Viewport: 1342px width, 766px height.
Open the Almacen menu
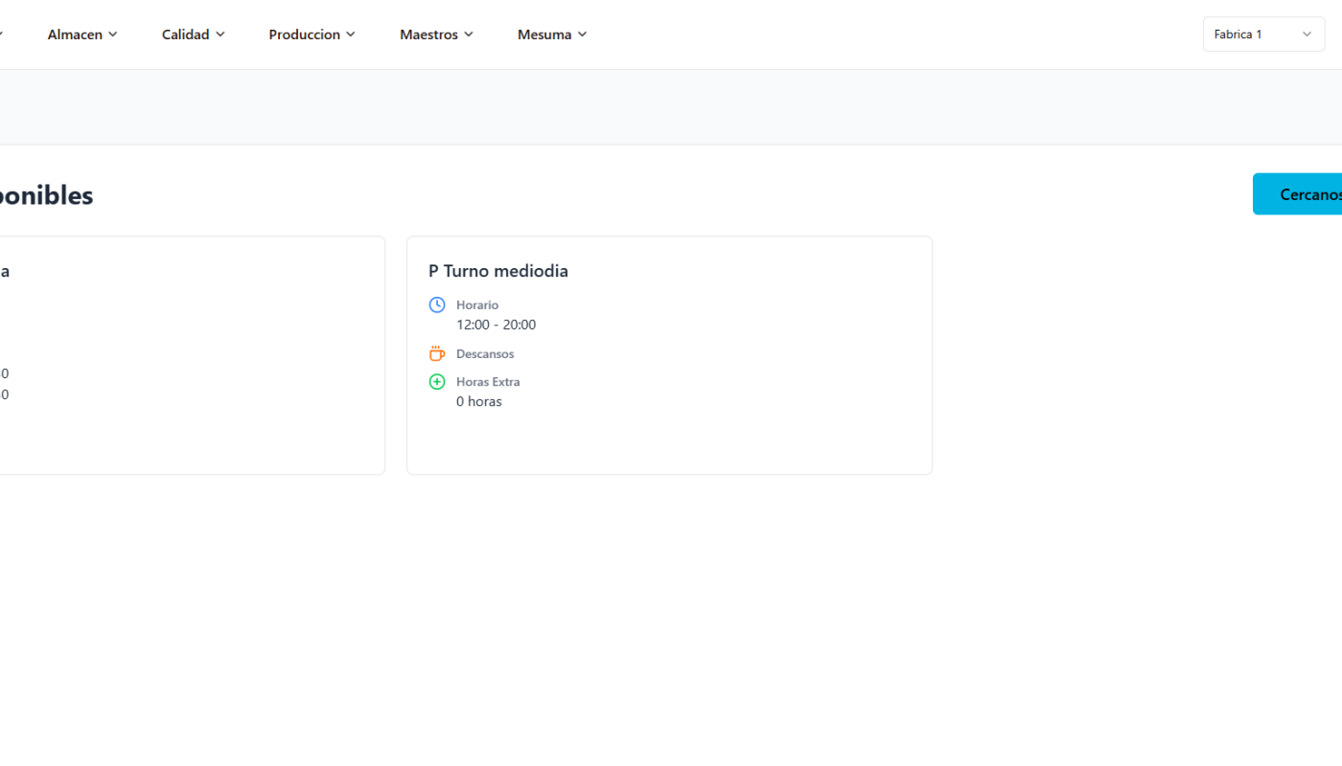82,34
